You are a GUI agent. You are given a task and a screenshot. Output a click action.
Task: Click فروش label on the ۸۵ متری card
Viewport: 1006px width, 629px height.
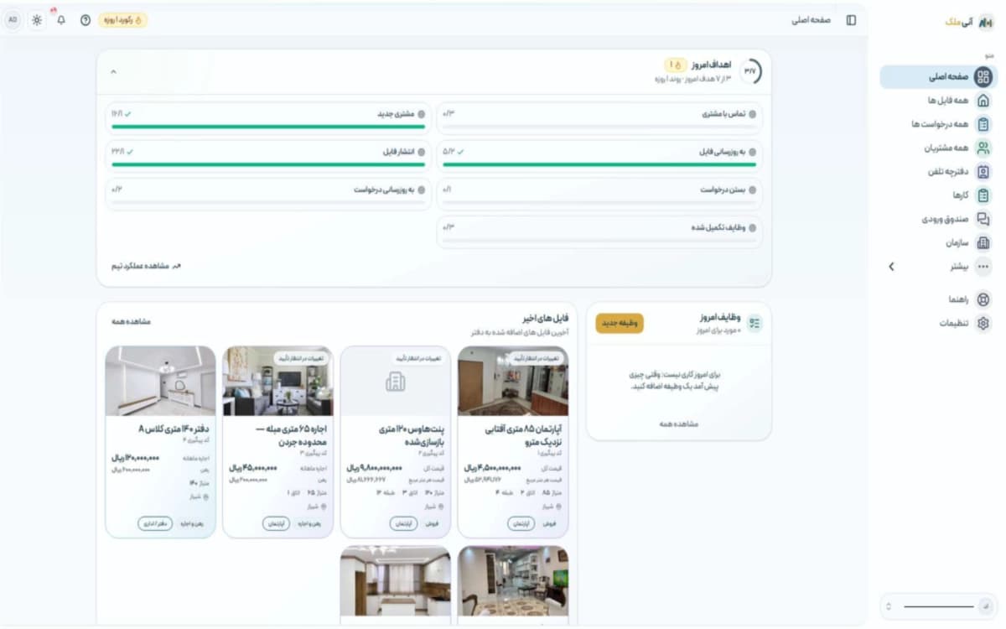pyautogui.click(x=550, y=523)
